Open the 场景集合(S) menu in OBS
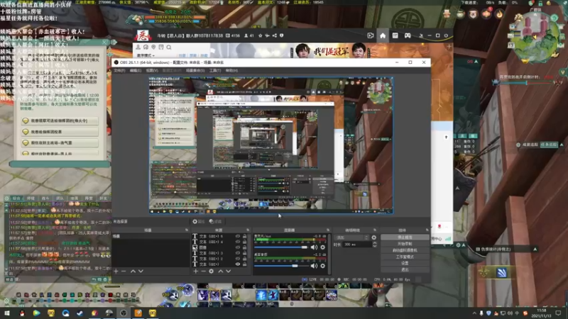Image resolution: width=568 pixels, height=319 pixels. point(195,70)
